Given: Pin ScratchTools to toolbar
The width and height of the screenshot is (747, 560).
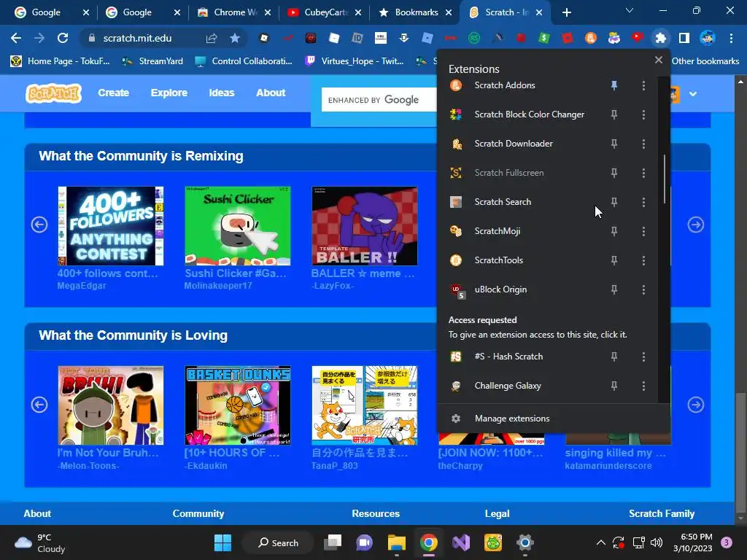Looking at the screenshot, I should (614, 260).
